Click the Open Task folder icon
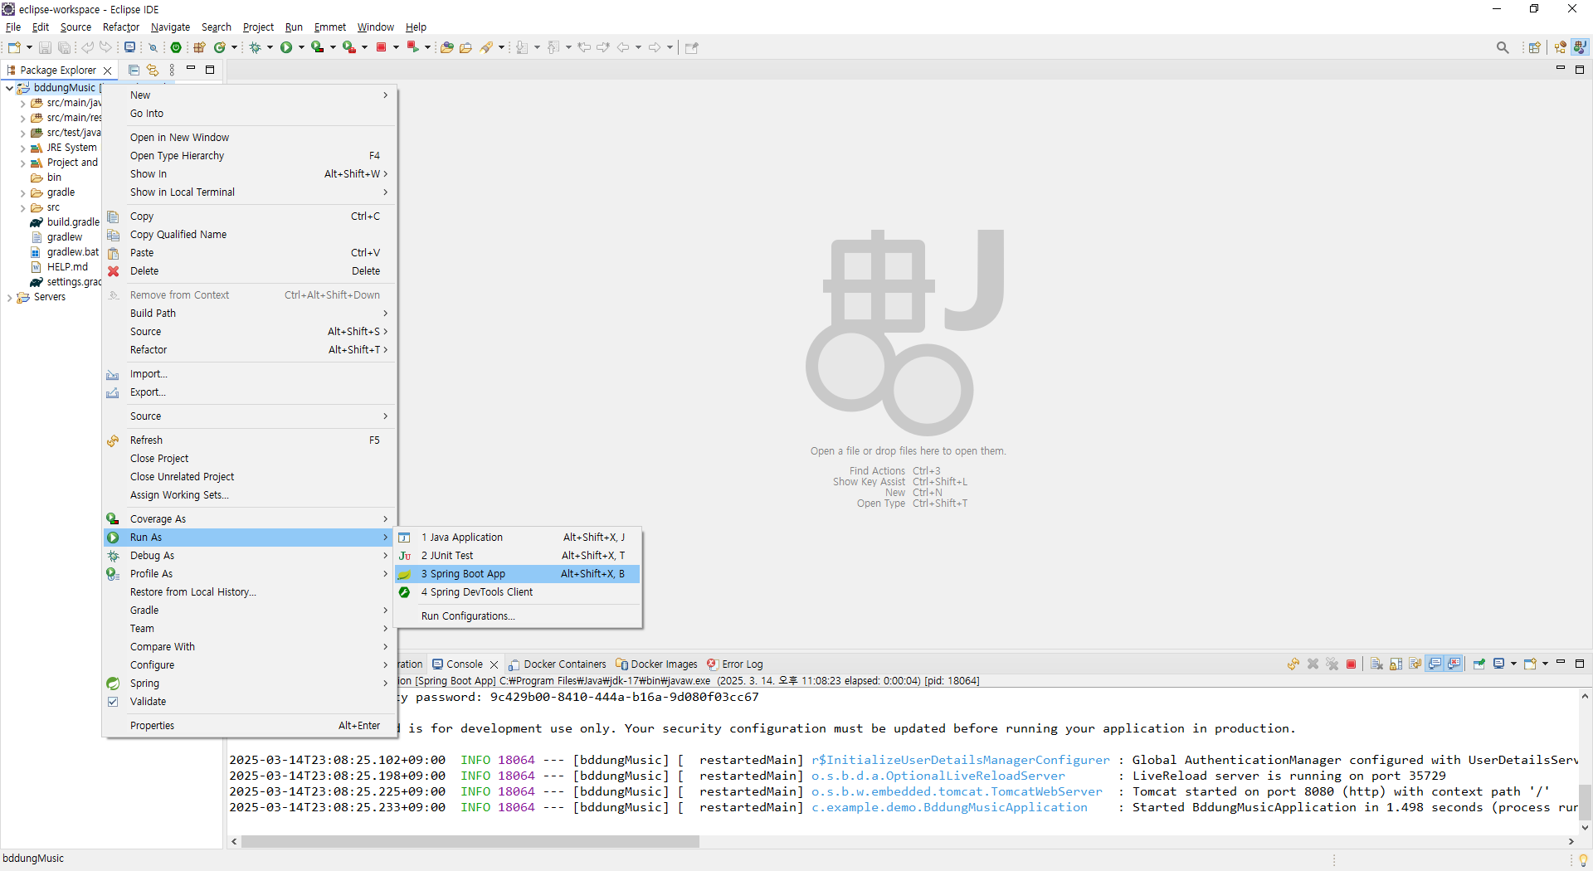1593x871 pixels. click(466, 47)
